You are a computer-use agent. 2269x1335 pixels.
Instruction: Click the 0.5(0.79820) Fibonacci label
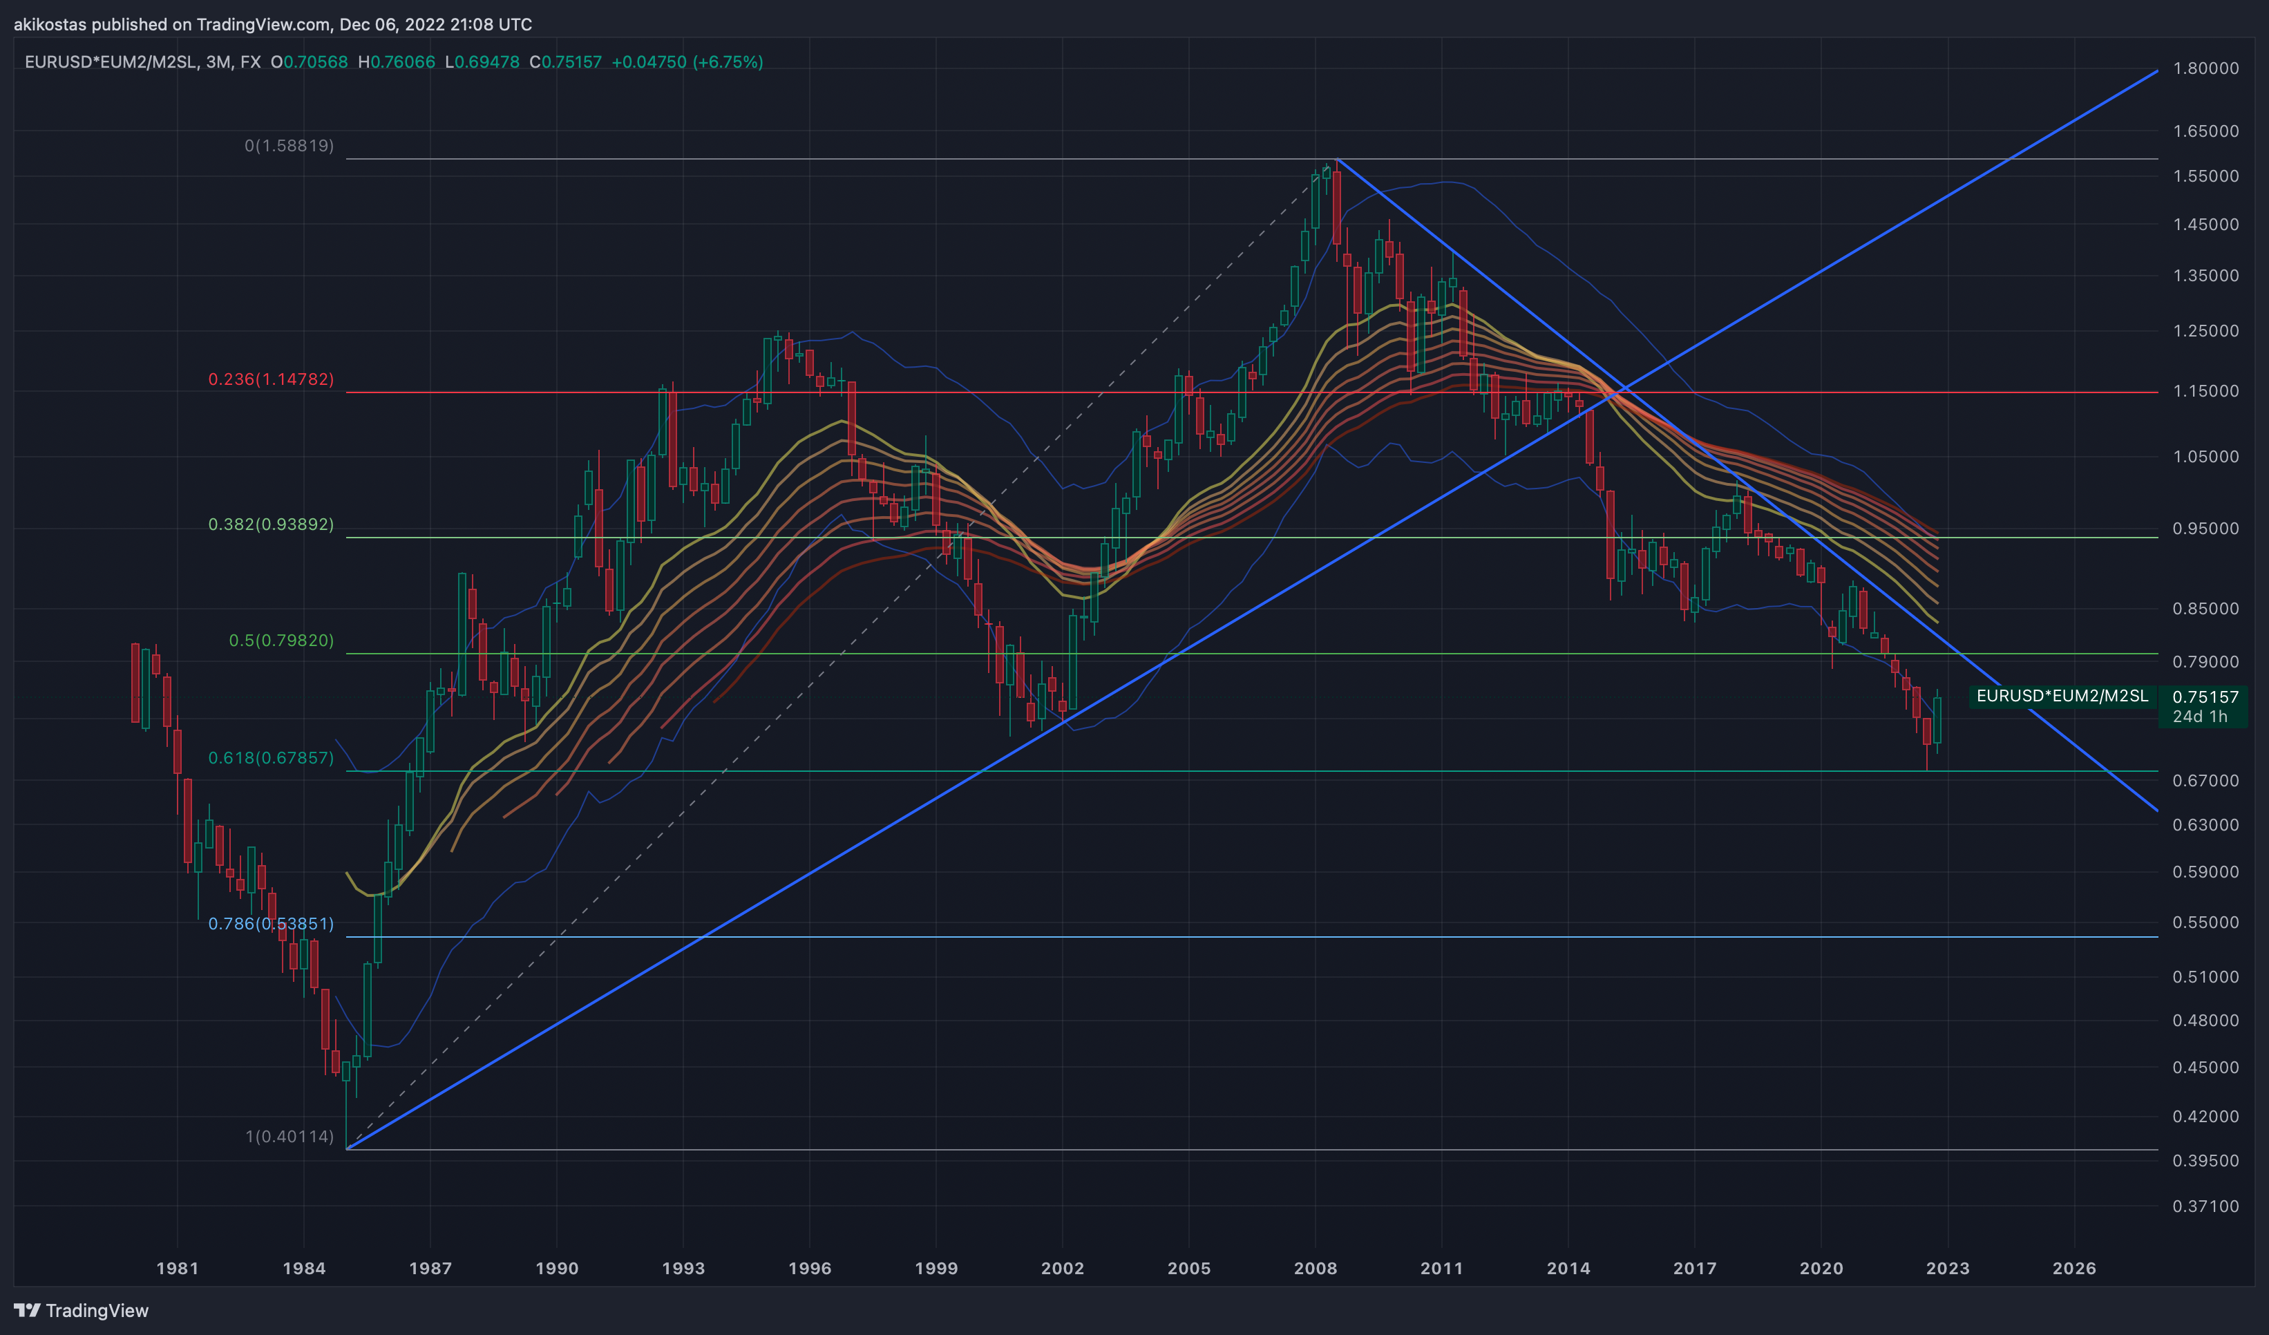pyautogui.click(x=281, y=640)
